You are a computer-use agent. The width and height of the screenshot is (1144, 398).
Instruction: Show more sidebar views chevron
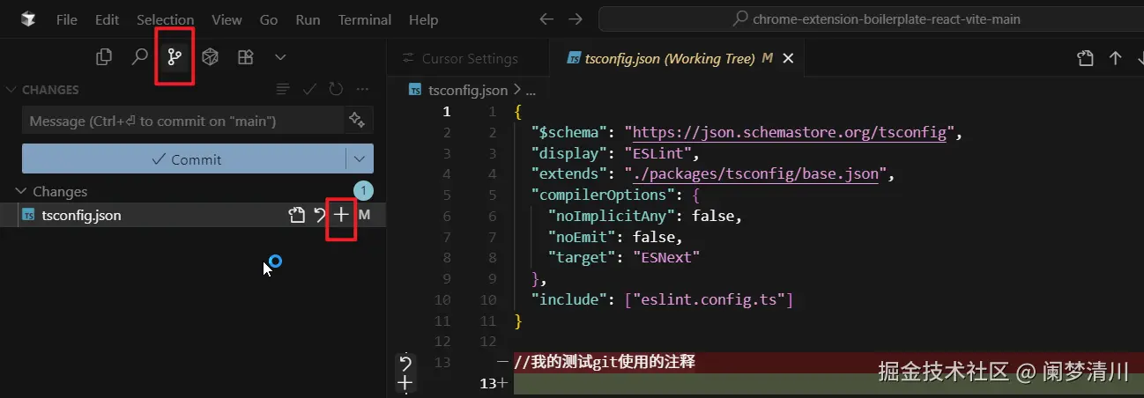tap(280, 57)
